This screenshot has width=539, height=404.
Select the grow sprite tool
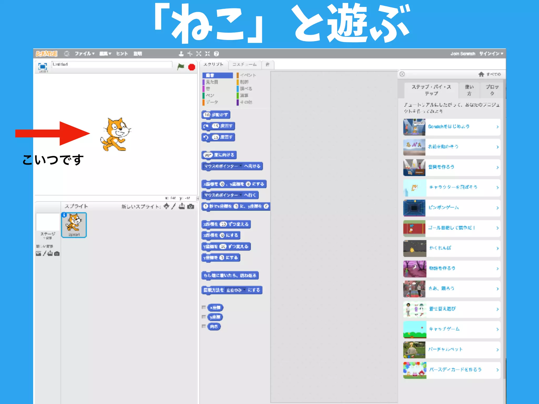(x=199, y=54)
